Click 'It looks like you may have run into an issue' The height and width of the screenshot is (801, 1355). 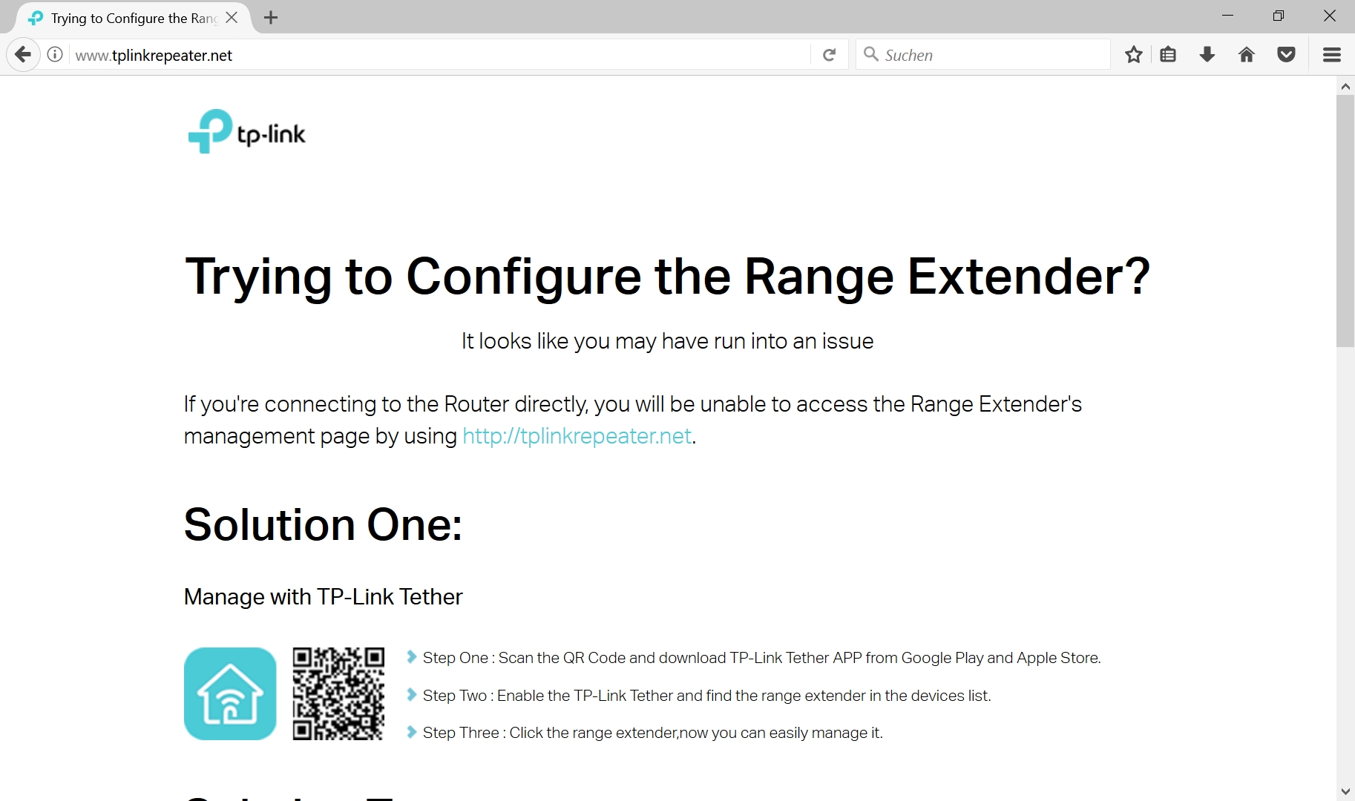click(667, 341)
